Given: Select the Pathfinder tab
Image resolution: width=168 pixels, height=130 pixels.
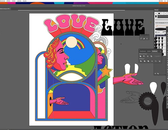Looking at the screenshot, I should [155, 51].
